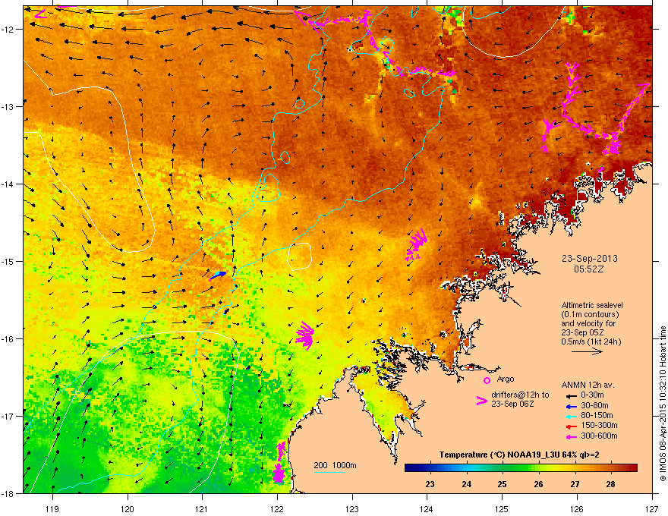Click the '200 1000m' bathymetry label
This screenshot has height=516, width=668.
(x=335, y=465)
